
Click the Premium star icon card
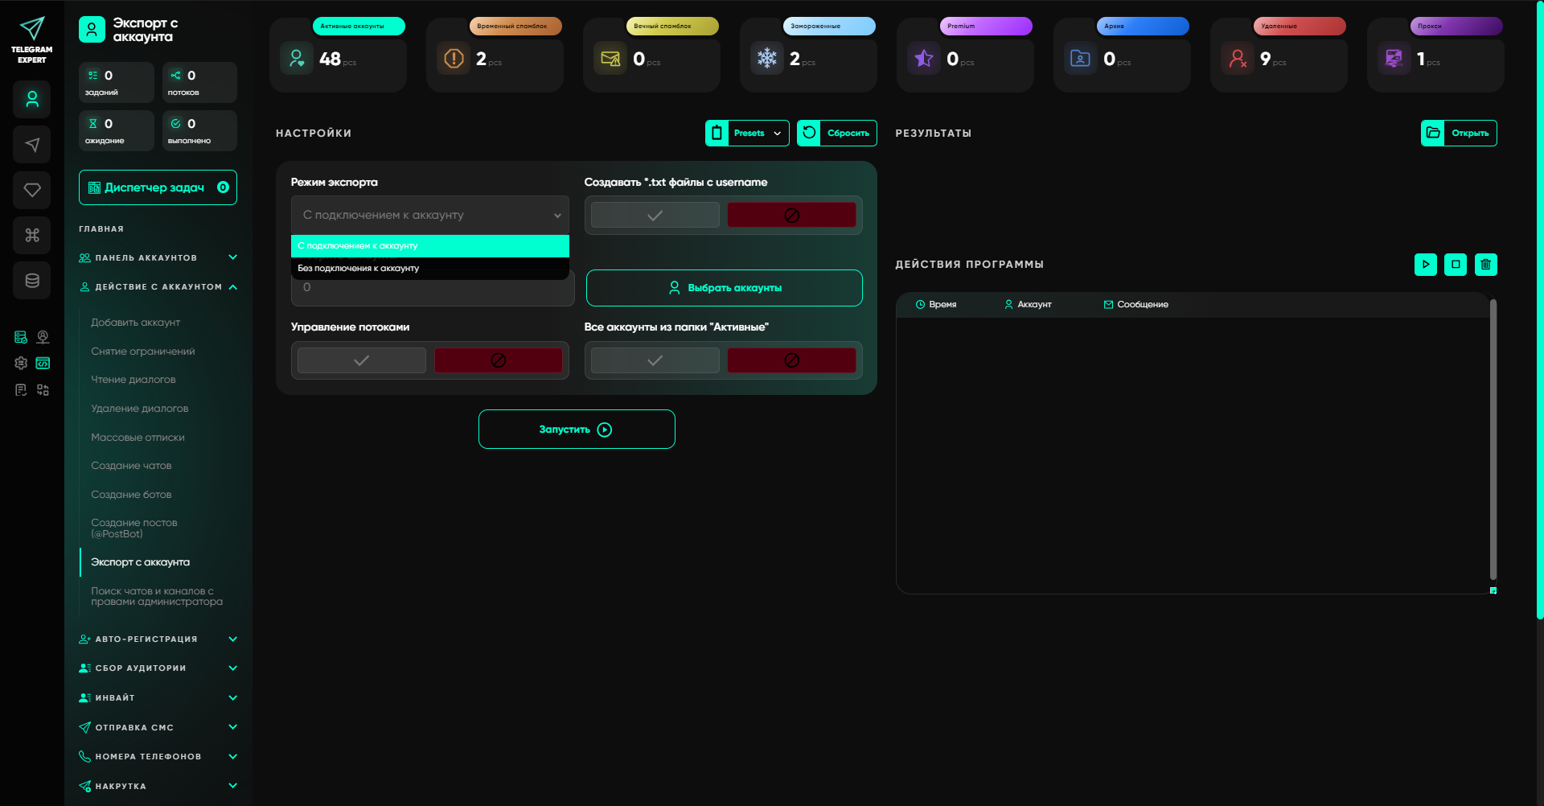(x=924, y=59)
